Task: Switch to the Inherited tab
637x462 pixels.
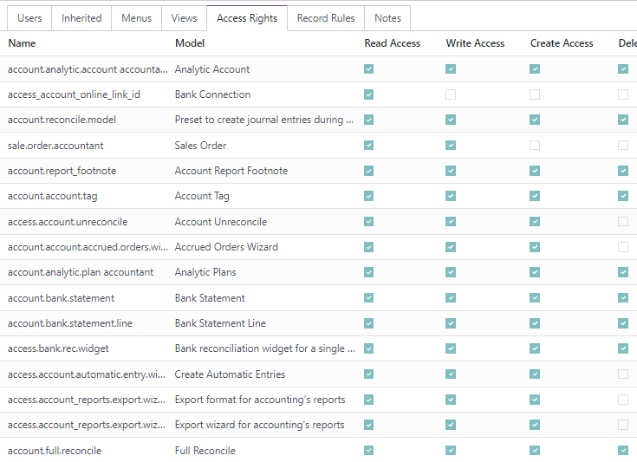Action: coord(81,18)
